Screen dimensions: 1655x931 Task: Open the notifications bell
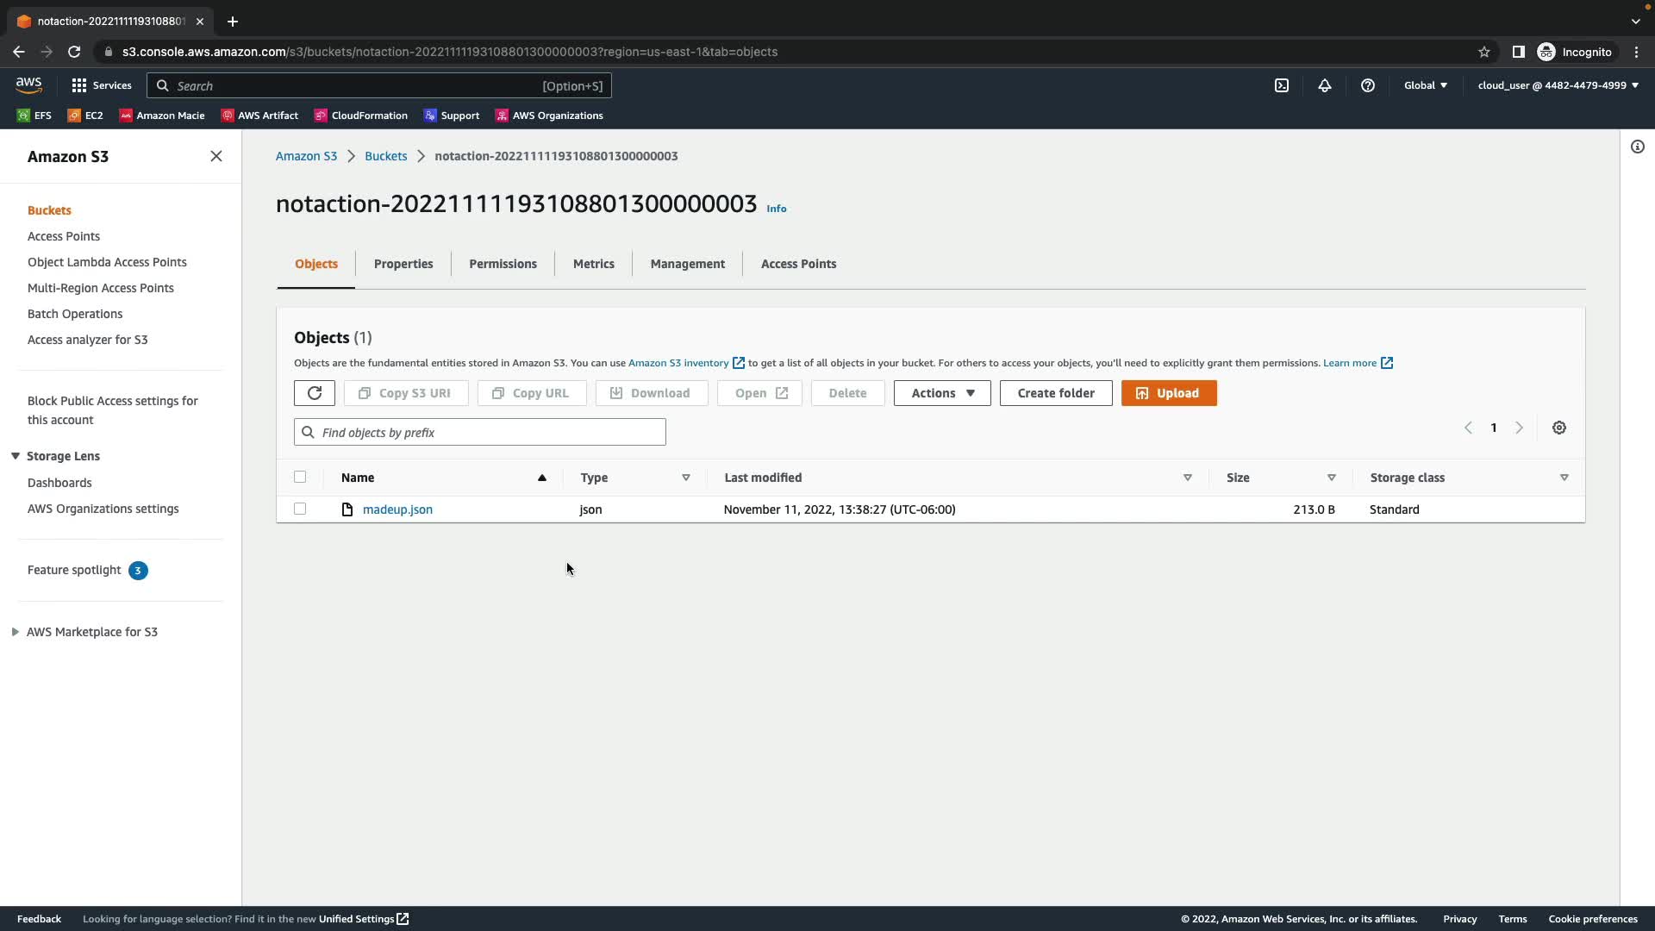[x=1325, y=85]
